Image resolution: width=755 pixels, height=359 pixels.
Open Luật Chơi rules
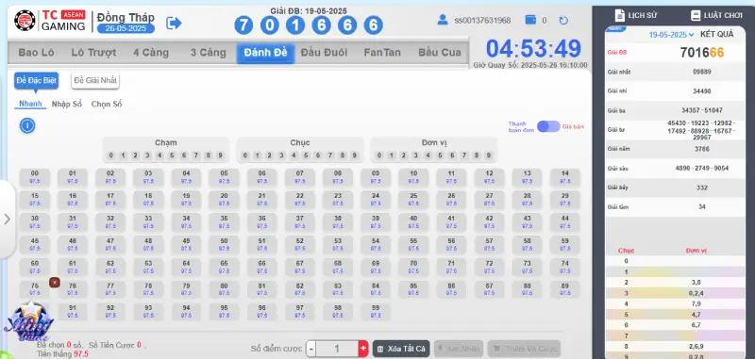716,15
